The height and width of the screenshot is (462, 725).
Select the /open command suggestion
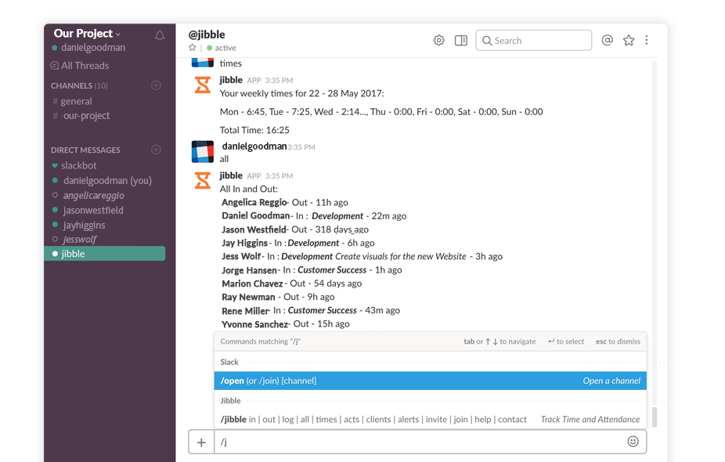(430, 381)
